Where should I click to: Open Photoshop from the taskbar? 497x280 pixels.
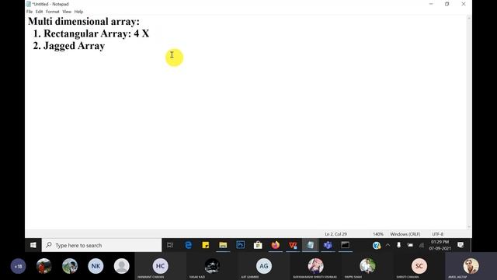click(241, 245)
